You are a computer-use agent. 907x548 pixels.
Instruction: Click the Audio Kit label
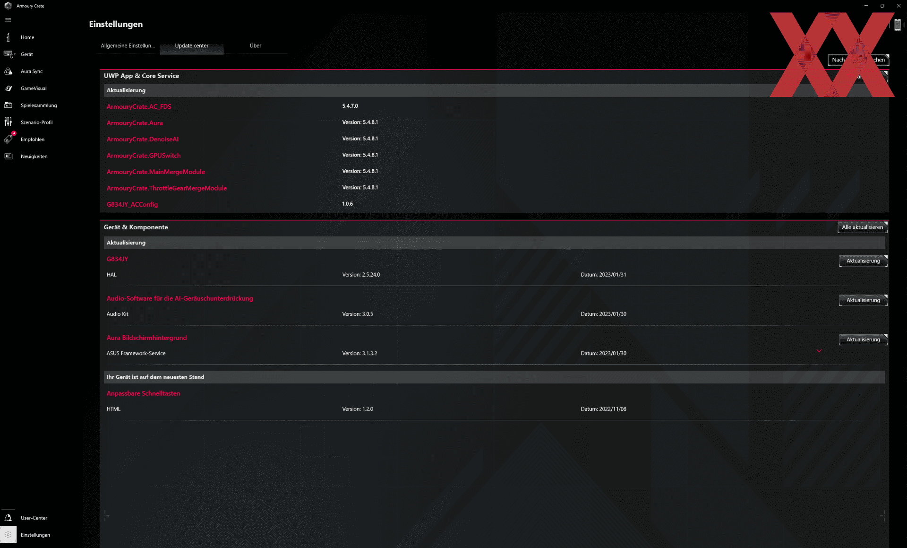tap(117, 314)
